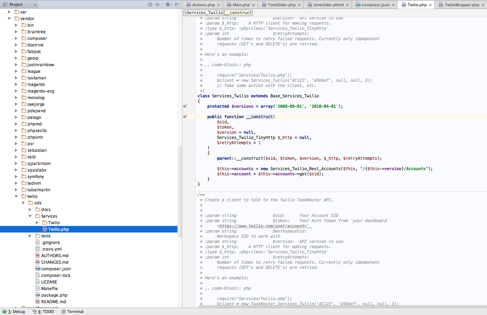Close the Twilio.php tab
Screen dimensions: 487x315
[x=430, y=5]
